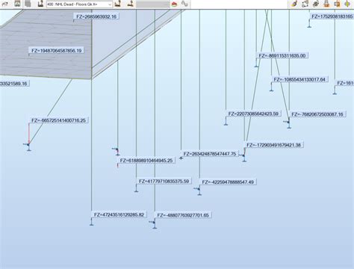The image size is (354, 269).
Task: Select the reaction label FZ=-869115311635.00
Action: (282, 55)
